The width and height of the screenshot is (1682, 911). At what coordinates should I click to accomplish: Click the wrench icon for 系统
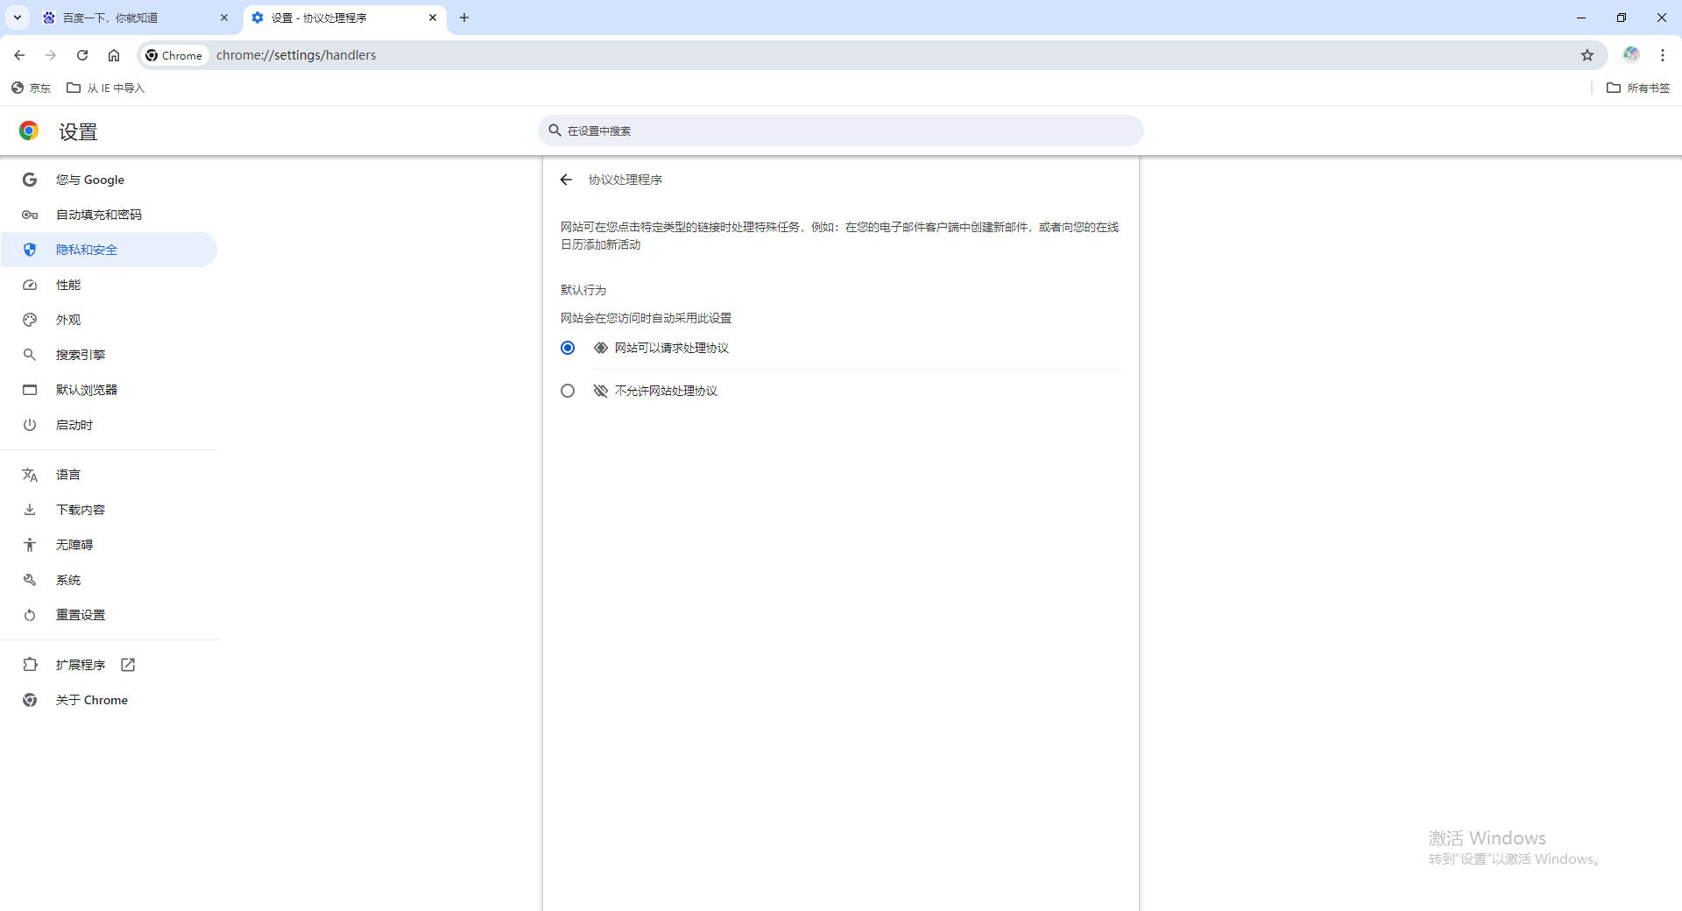[30, 580]
